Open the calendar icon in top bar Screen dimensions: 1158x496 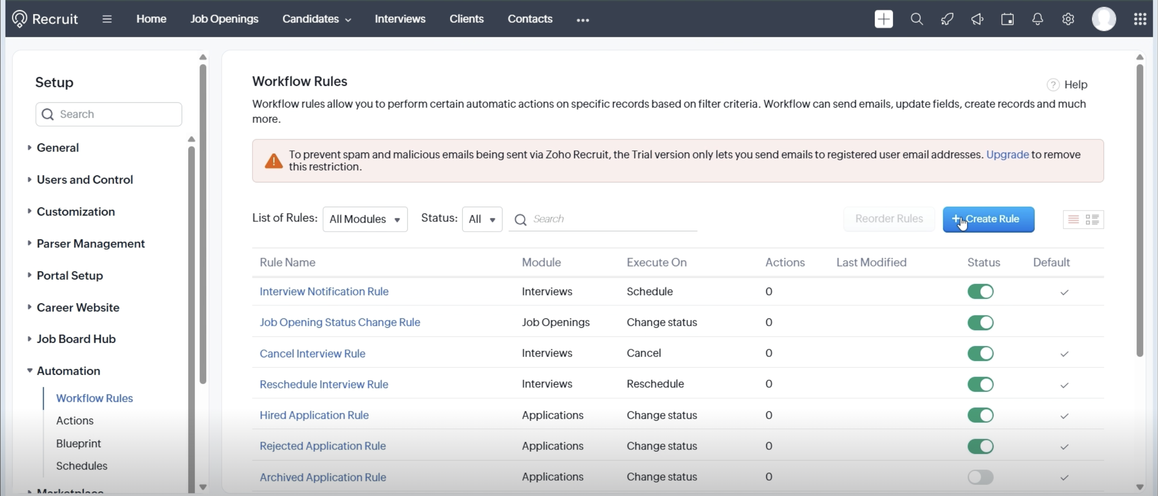1007,19
